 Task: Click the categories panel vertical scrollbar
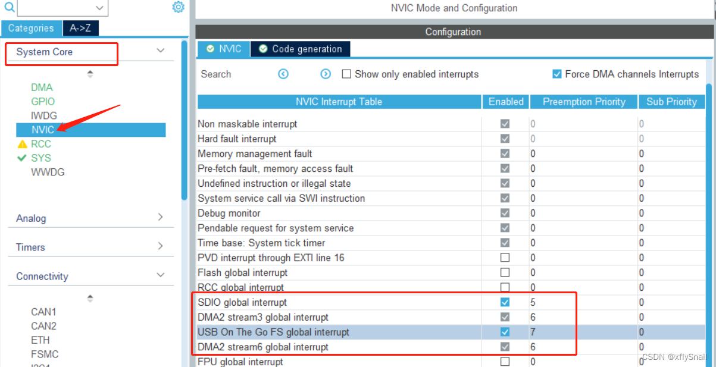tap(185, 119)
